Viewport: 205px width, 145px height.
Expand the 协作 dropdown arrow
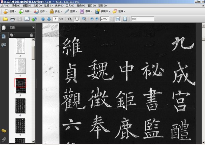(46, 12)
